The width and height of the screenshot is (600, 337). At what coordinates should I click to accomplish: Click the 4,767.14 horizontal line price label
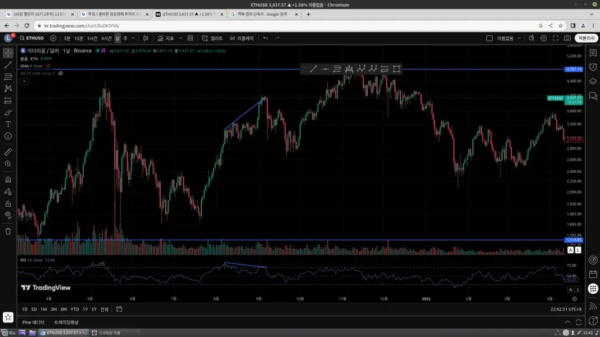[574, 69]
